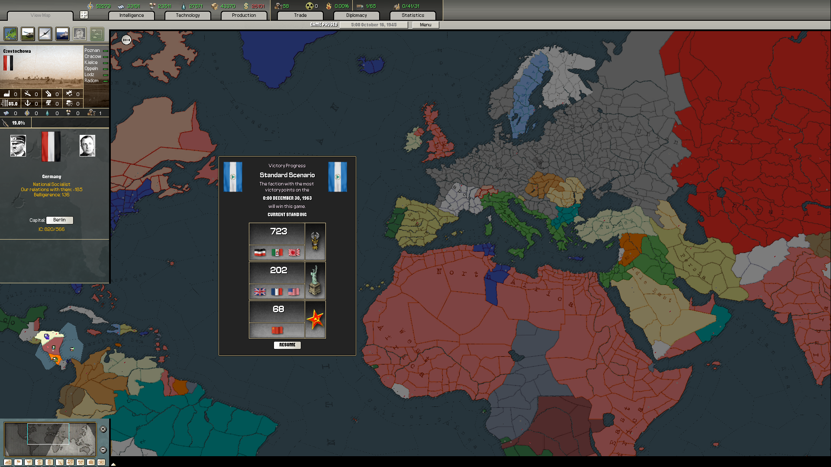The width and height of the screenshot is (831, 467).
Task: Click the minimap world thumbnail
Action: pos(50,439)
